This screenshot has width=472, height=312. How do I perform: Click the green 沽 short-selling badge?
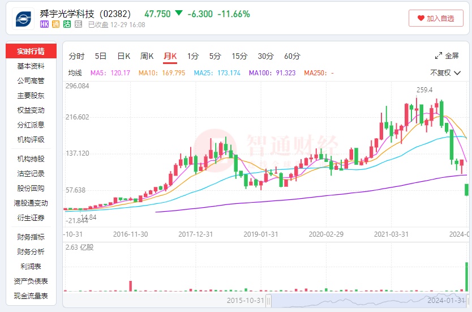[x=67, y=24]
